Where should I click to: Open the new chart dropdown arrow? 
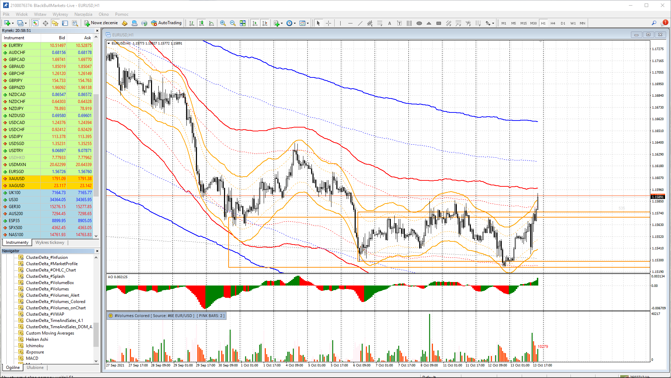click(13, 23)
